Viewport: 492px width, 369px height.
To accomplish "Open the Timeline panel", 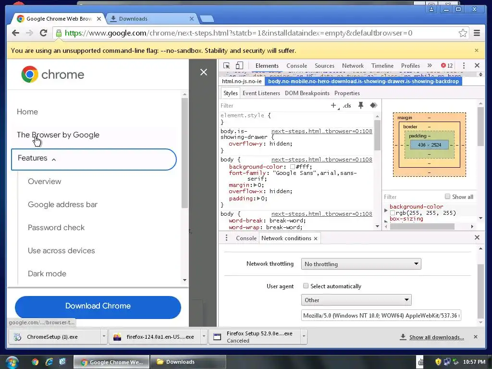I will 382,65.
